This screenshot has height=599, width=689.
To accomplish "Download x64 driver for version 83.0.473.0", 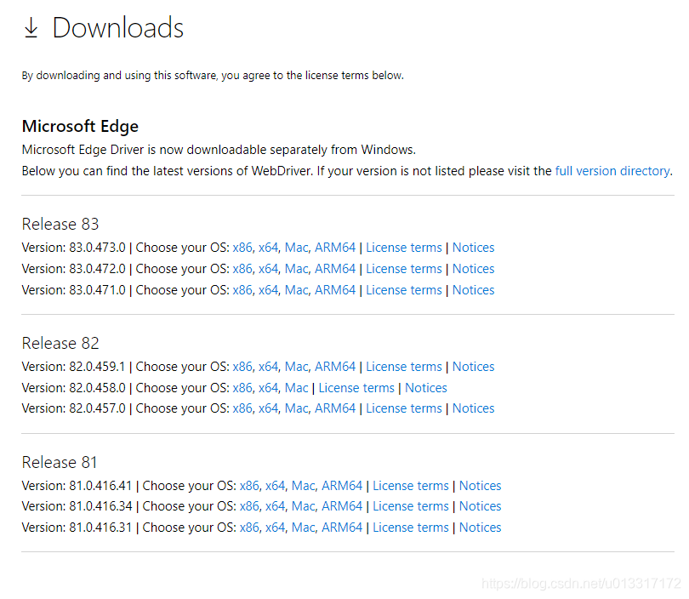I will click(x=269, y=248).
